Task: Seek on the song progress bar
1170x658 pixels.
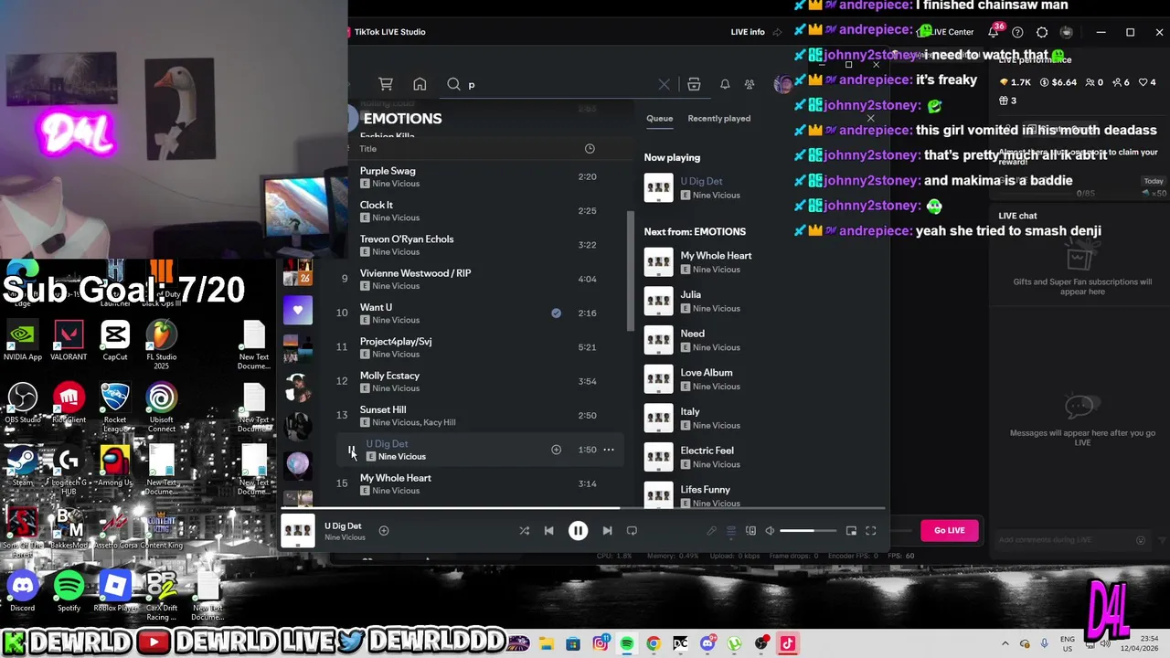Action: pyautogui.click(x=583, y=508)
